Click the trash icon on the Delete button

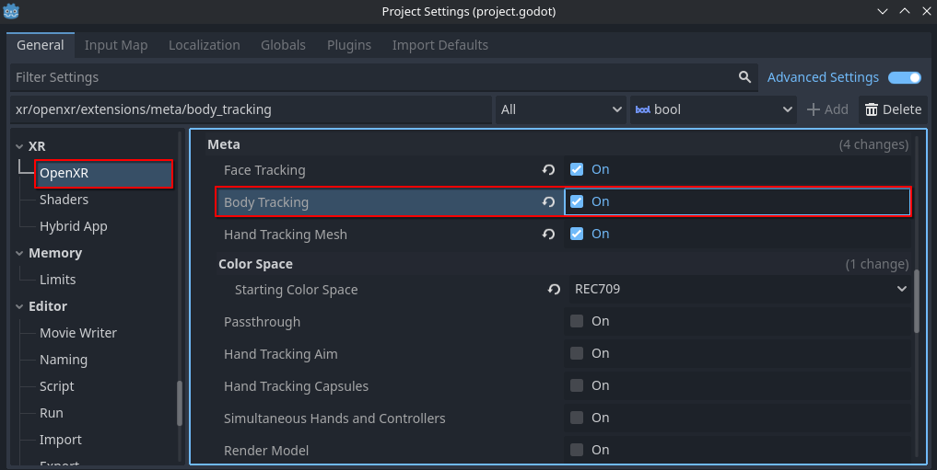(x=872, y=109)
